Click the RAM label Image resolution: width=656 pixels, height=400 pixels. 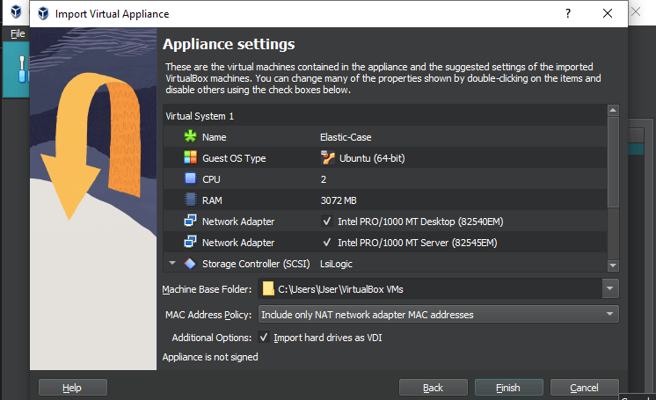tap(212, 200)
